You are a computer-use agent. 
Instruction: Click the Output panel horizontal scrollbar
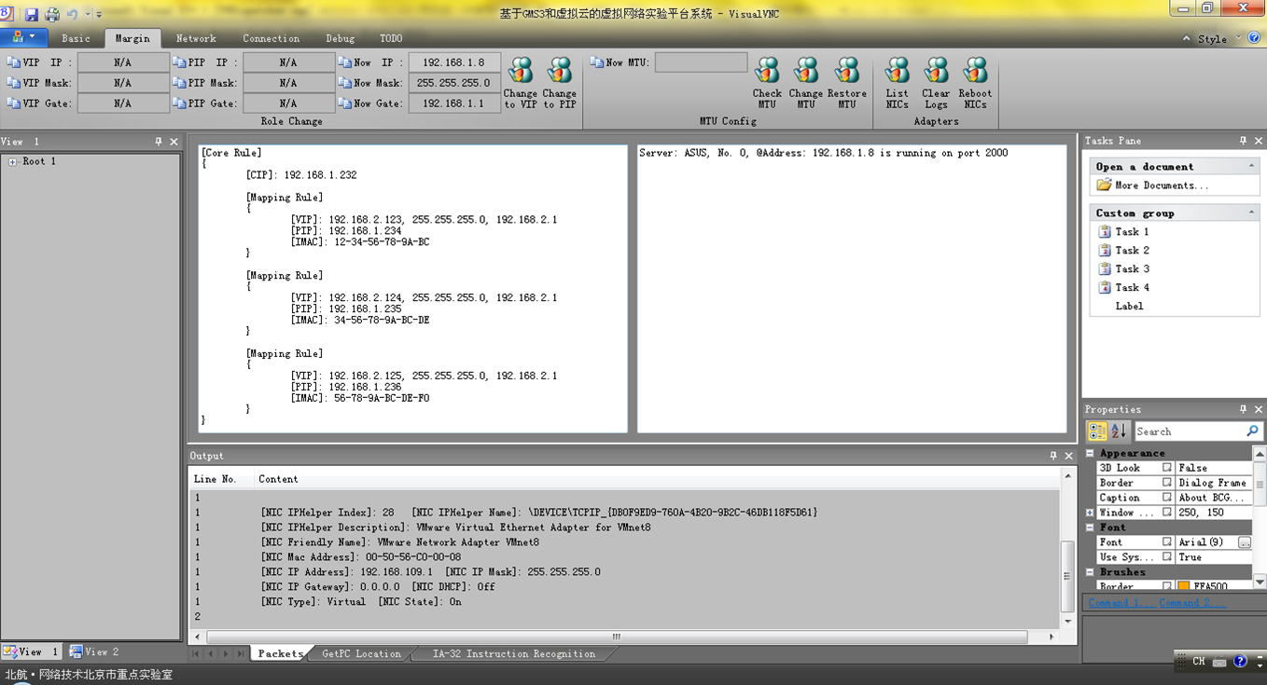click(x=617, y=637)
